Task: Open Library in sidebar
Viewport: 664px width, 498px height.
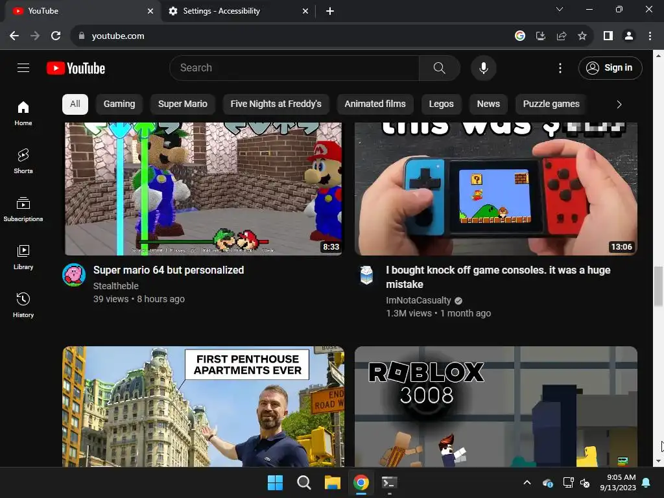Action: click(23, 257)
